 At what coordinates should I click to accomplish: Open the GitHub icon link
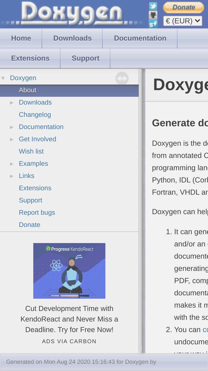click(x=153, y=15)
